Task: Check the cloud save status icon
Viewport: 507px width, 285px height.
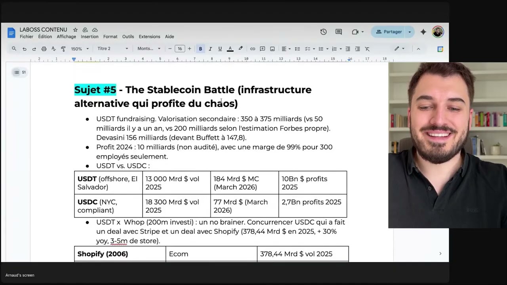Action: [95, 30]
